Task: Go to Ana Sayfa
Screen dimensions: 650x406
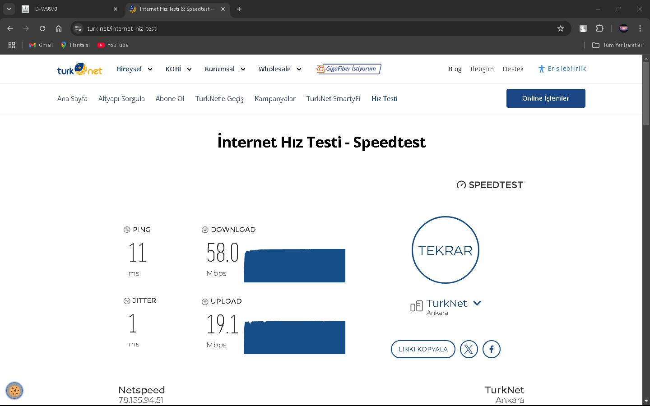Action: [72, 98]
